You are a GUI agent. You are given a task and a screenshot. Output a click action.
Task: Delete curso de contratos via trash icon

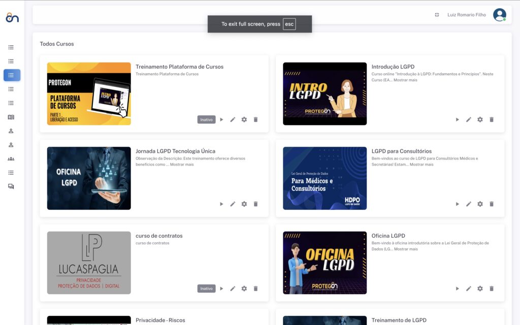pos(256,288)
